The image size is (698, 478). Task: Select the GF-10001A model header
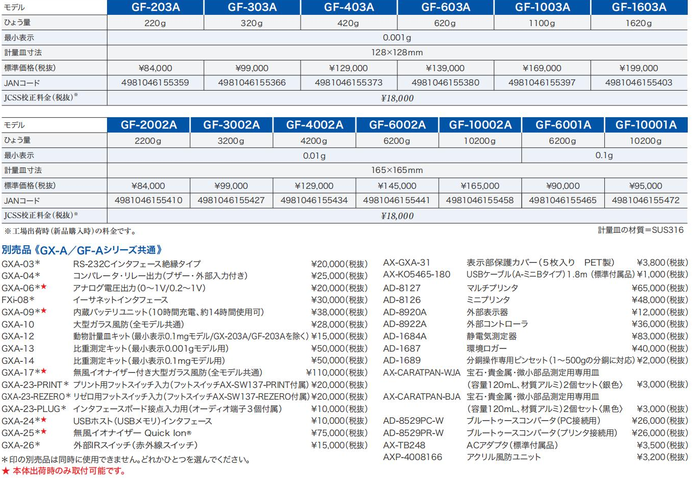tap(646, 125)
